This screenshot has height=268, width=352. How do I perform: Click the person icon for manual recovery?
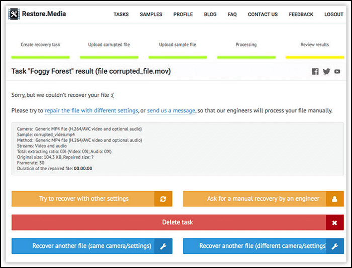335,199
